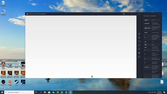Open the Overwatch desktop shortcut
Viewport: 167px width, 94px height.
10,65
